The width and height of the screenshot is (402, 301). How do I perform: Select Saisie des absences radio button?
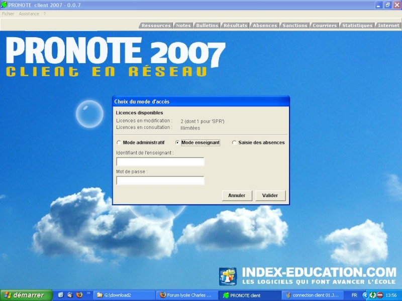click(x=234, y=142)
